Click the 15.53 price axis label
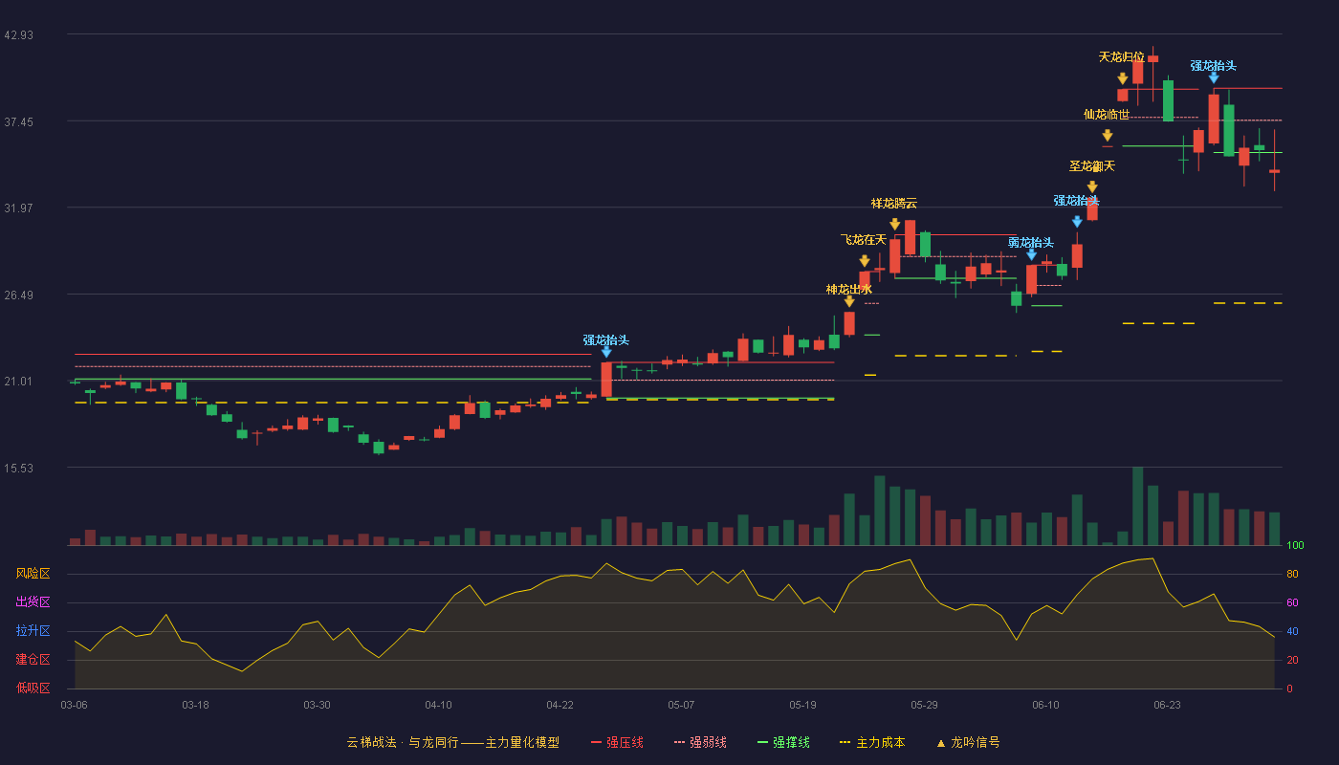1339x765 pixels. (18, 468)
